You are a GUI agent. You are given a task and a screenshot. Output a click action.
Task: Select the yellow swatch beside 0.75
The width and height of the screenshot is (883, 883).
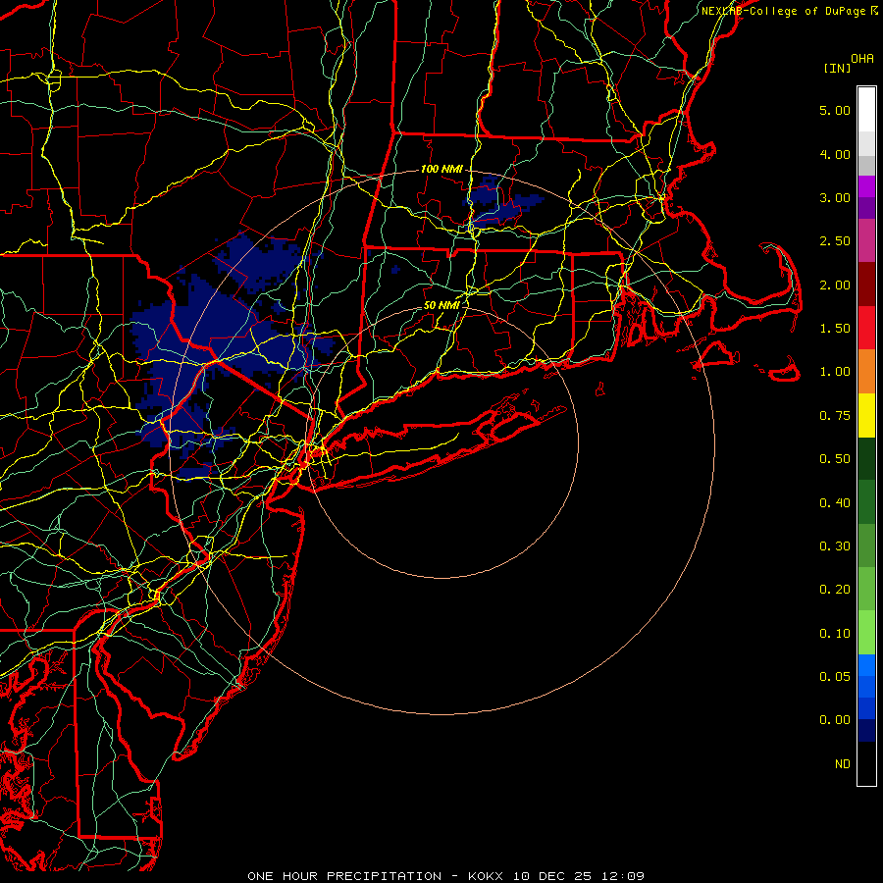click(x=866, y=415)
